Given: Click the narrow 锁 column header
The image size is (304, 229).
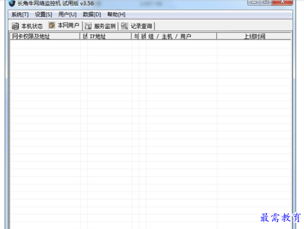Looking at the screenshot, I should (x=143, y=36).
